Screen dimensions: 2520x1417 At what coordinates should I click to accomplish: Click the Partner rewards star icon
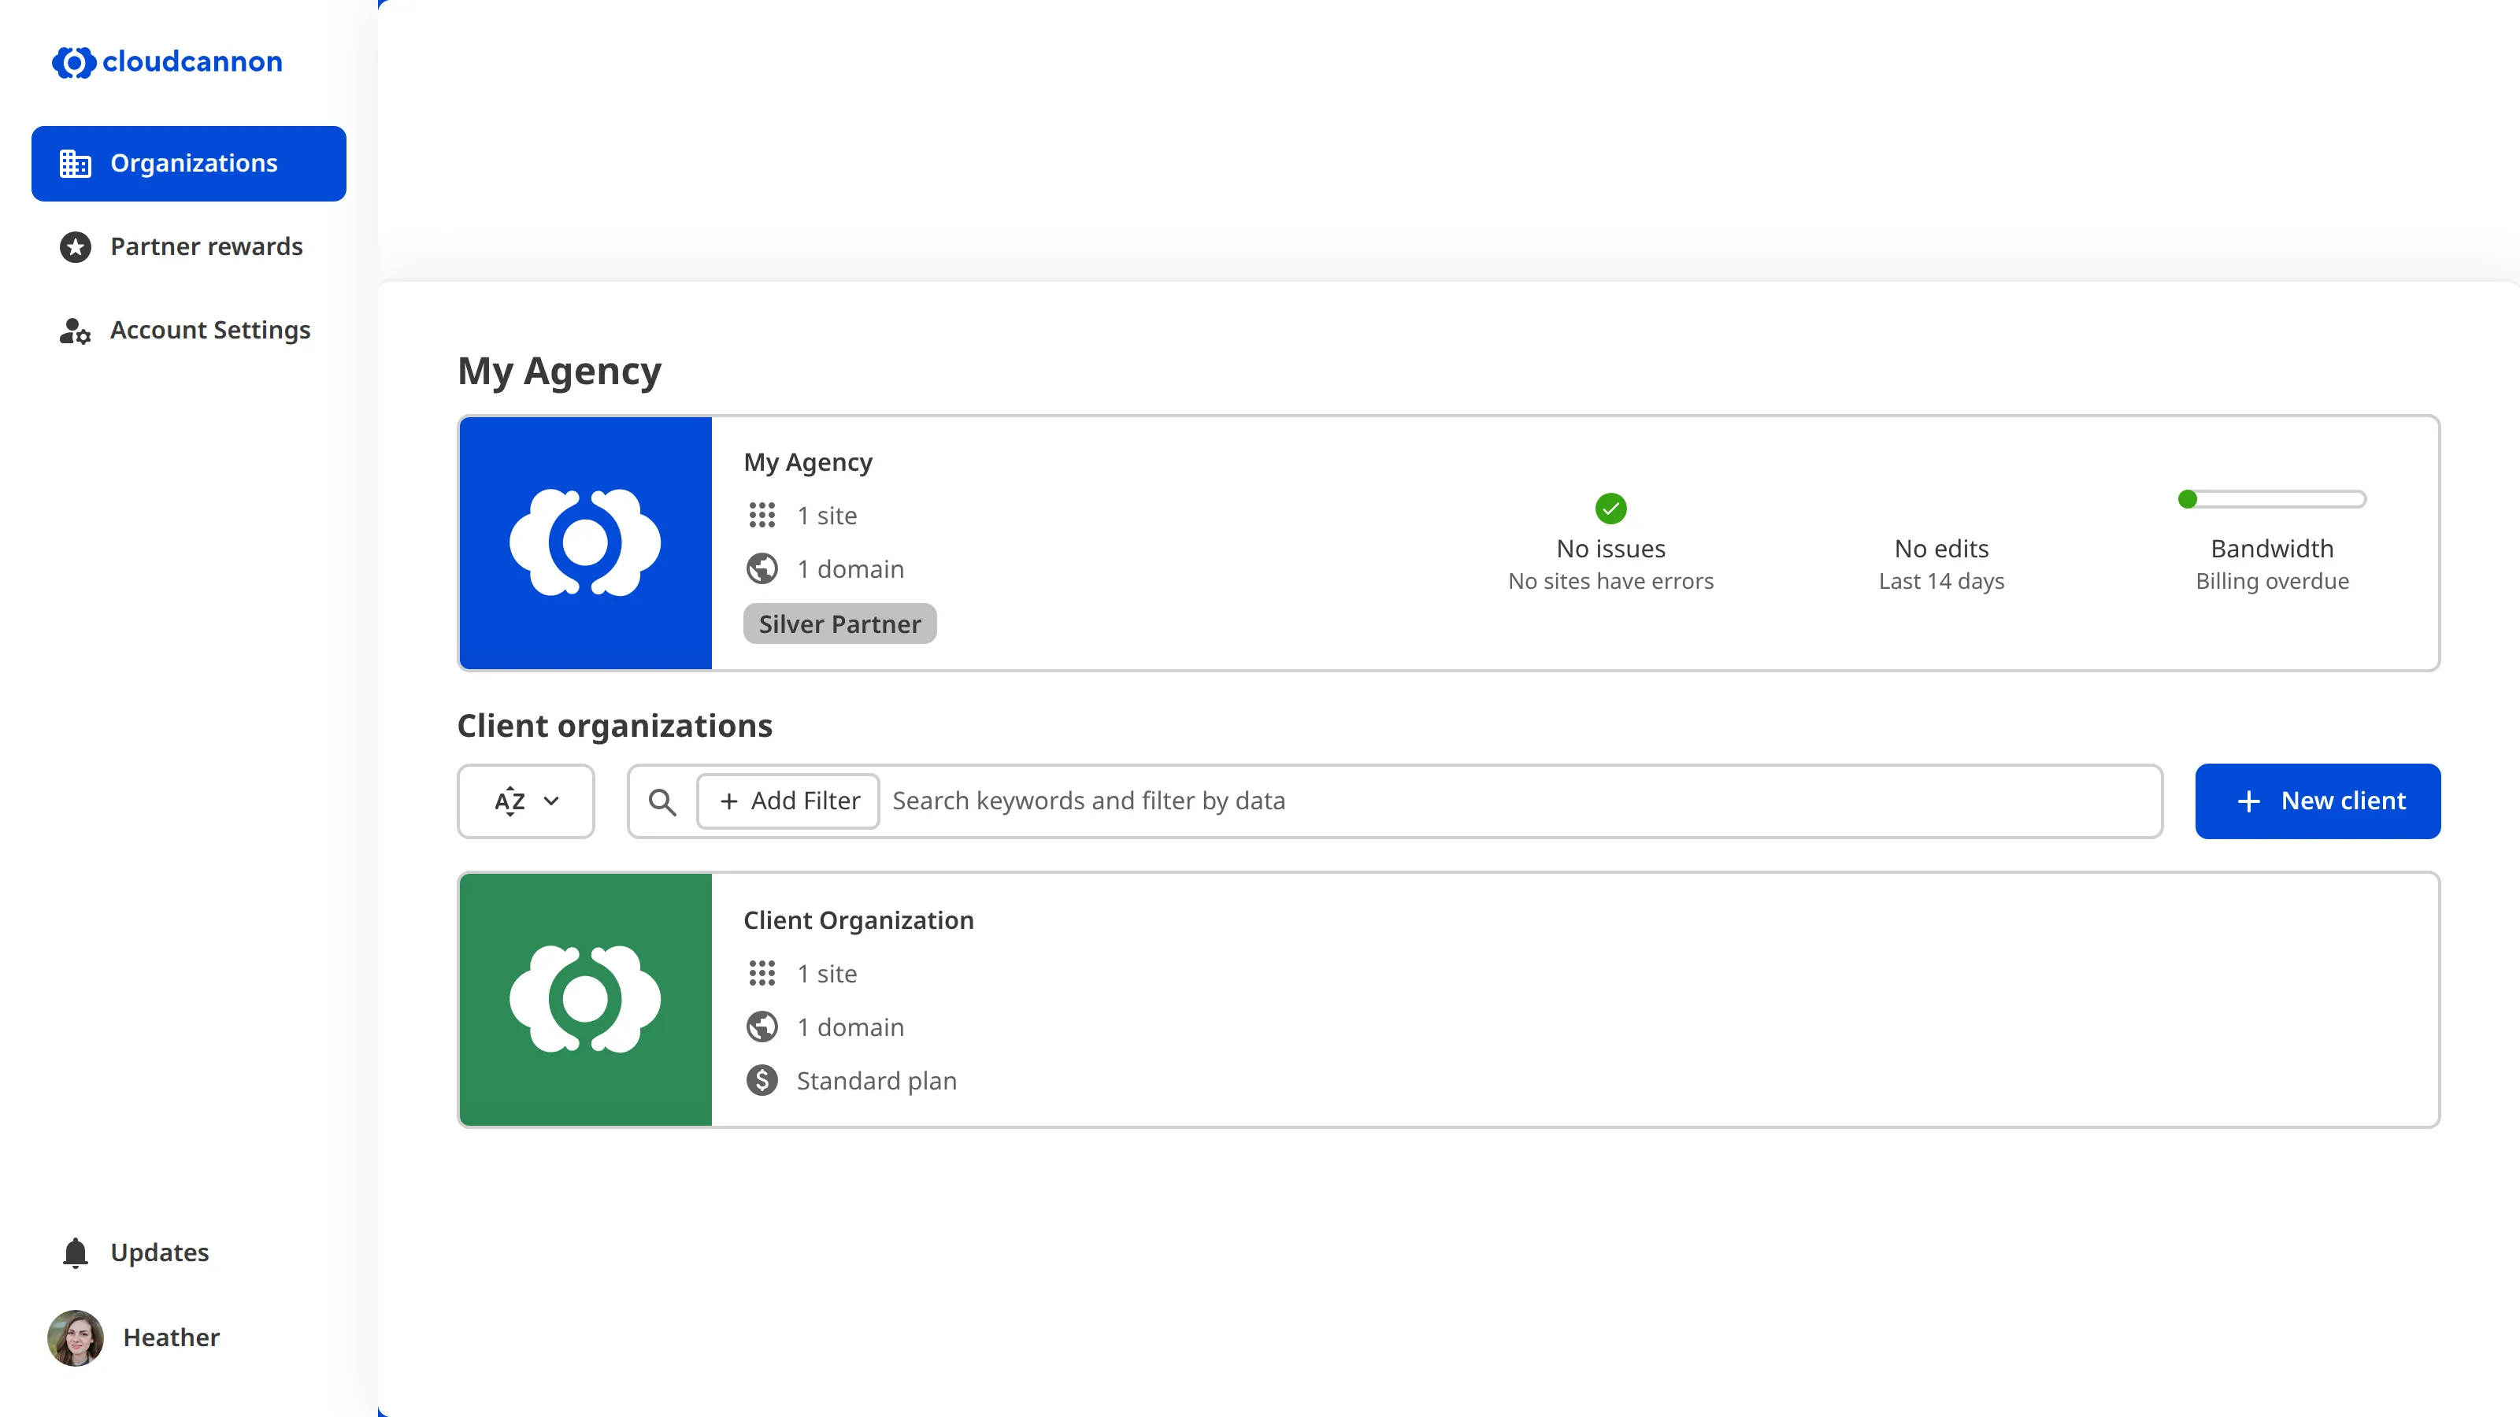pos(74,246)
